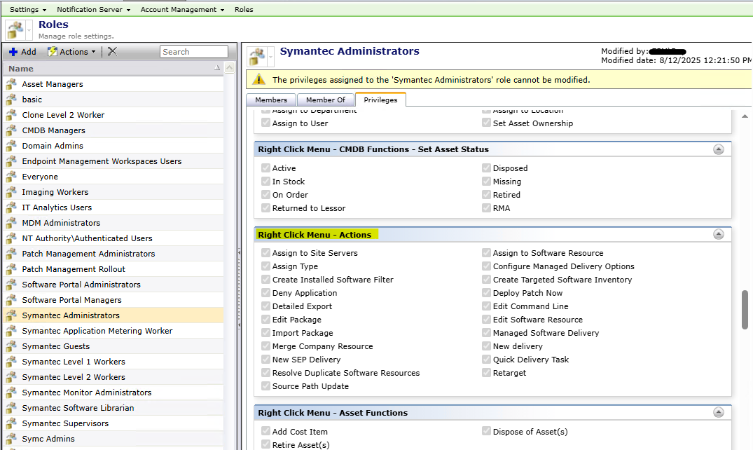Click the icon next to Symc Admins
753x450 pixels.
pyautogui.click(x=11, y=439)
